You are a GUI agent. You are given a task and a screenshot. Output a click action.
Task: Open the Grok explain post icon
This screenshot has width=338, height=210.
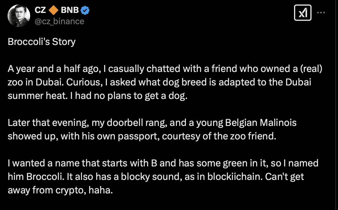point(303,13)
